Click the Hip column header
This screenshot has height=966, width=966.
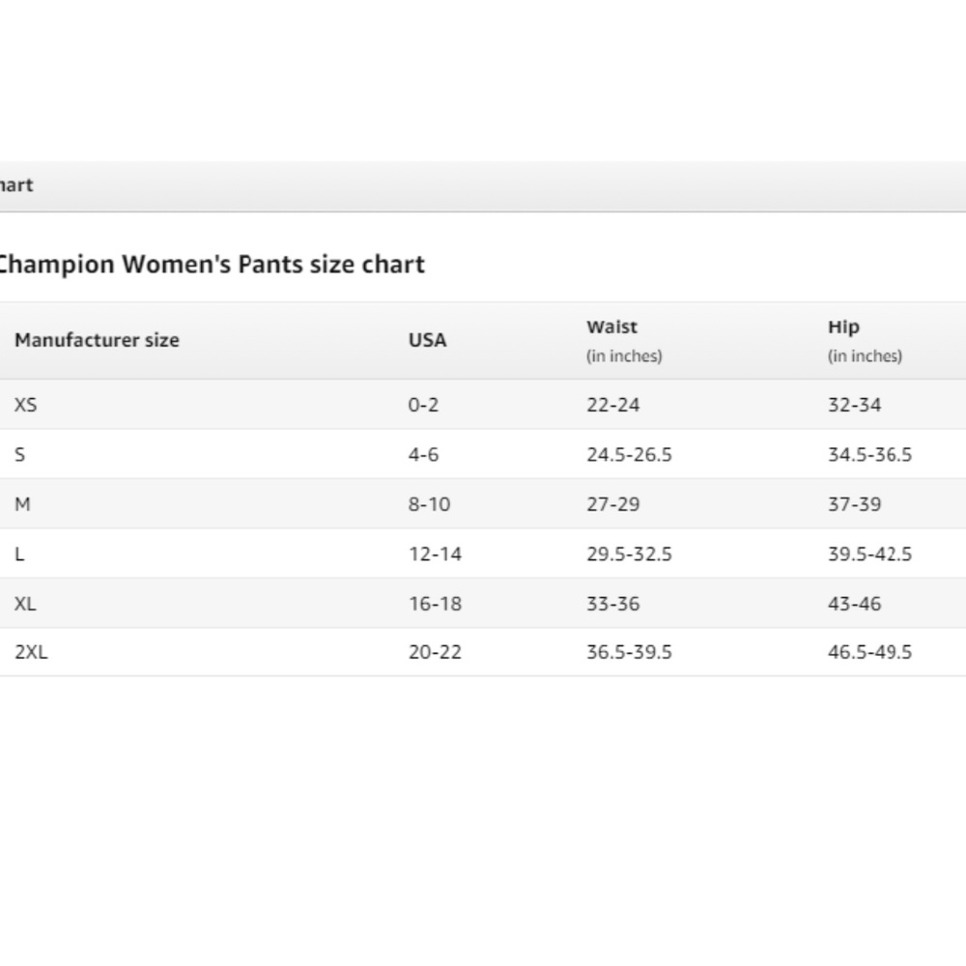coord(865,341)
